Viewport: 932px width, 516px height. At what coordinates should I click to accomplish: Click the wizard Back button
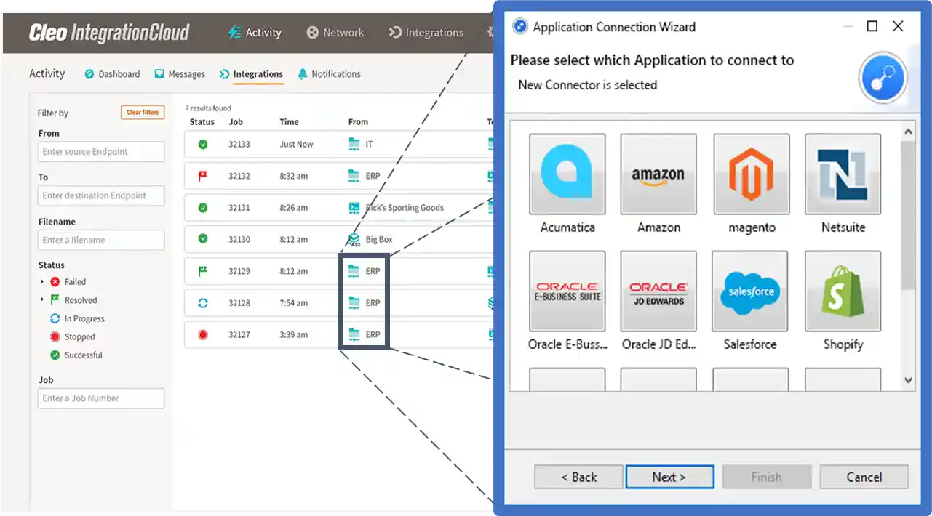578,477
